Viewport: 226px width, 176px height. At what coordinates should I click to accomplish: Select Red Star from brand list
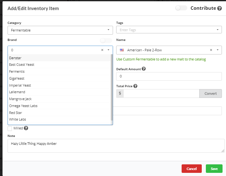pos(59,113)
